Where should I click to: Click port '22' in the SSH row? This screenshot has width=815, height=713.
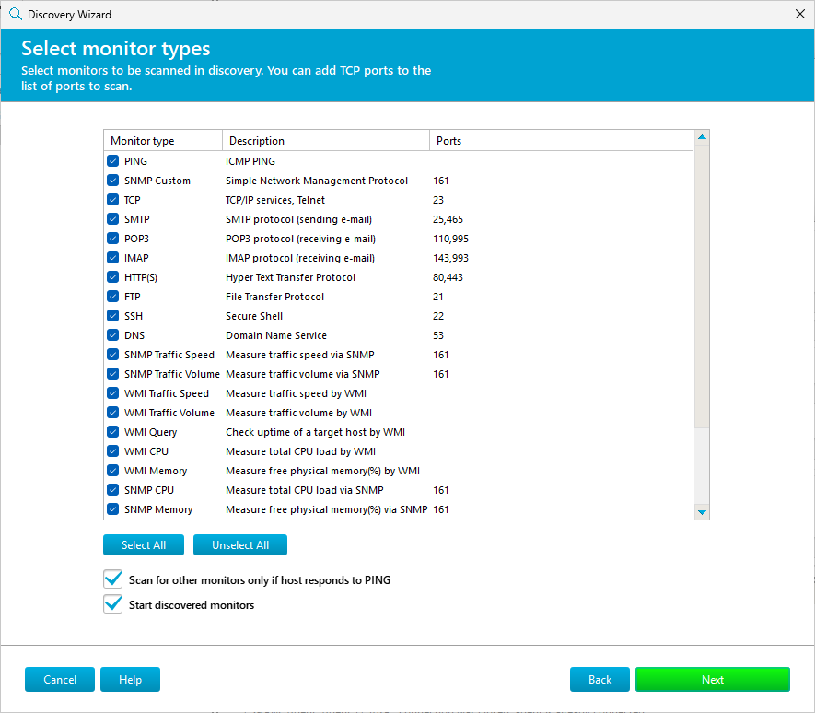[x=438, y=316]
